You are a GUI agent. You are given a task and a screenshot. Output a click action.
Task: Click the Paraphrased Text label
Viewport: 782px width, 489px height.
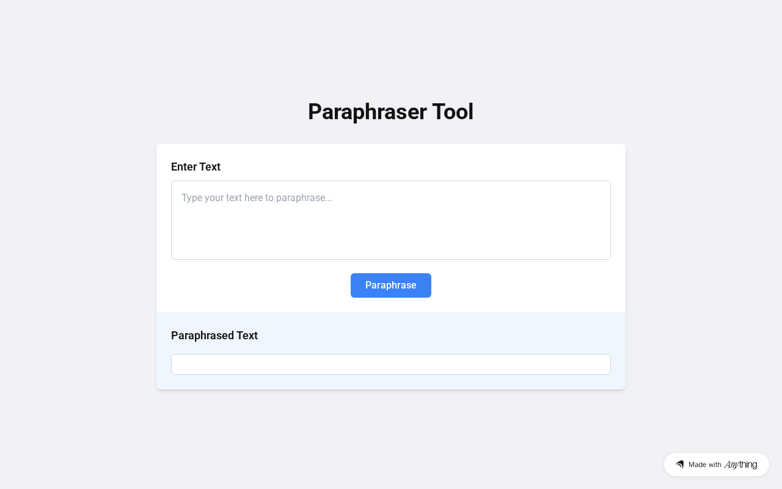214,336
